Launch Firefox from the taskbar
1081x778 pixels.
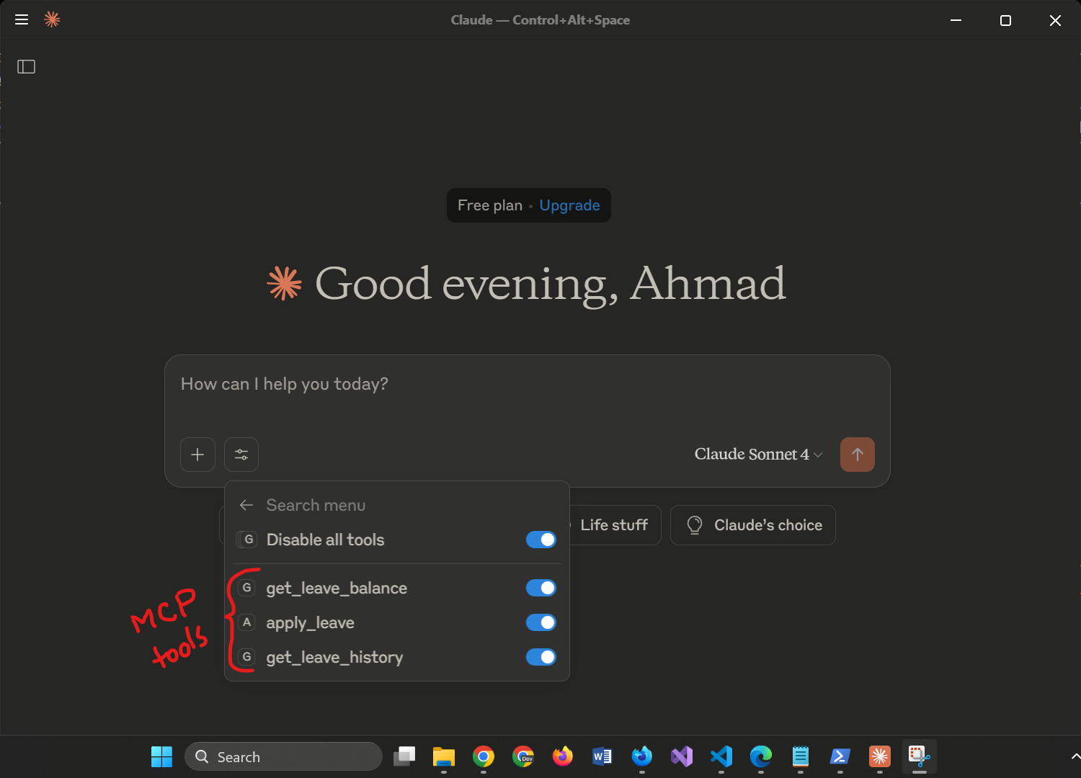pyautogui.click(x=563, y=756)
